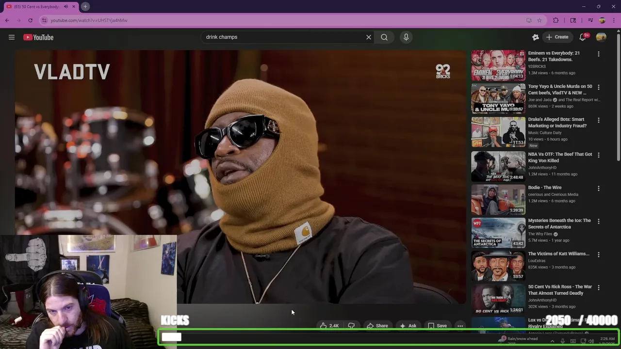Click the search magnifier button
This screenshot has height=349, width=621.
coord(384,37)
